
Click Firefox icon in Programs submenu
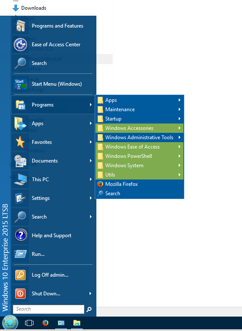100,184
